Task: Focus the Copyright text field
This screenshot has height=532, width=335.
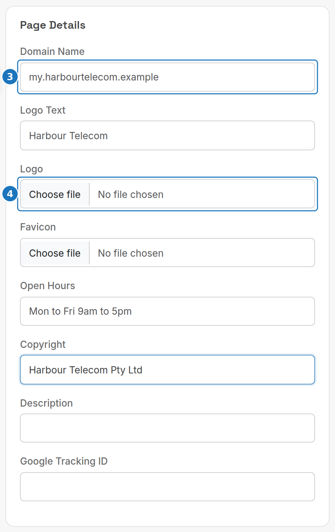Action: 167,370
